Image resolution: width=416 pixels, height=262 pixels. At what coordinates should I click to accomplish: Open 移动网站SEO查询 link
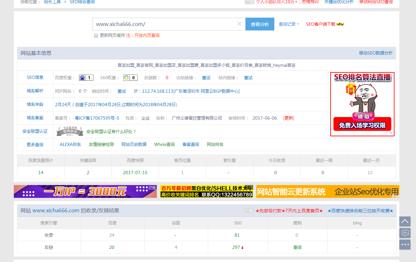pyautogui.click(x=376, y=2)
